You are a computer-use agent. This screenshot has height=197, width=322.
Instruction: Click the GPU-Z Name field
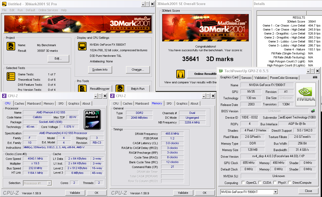point(267,85)
